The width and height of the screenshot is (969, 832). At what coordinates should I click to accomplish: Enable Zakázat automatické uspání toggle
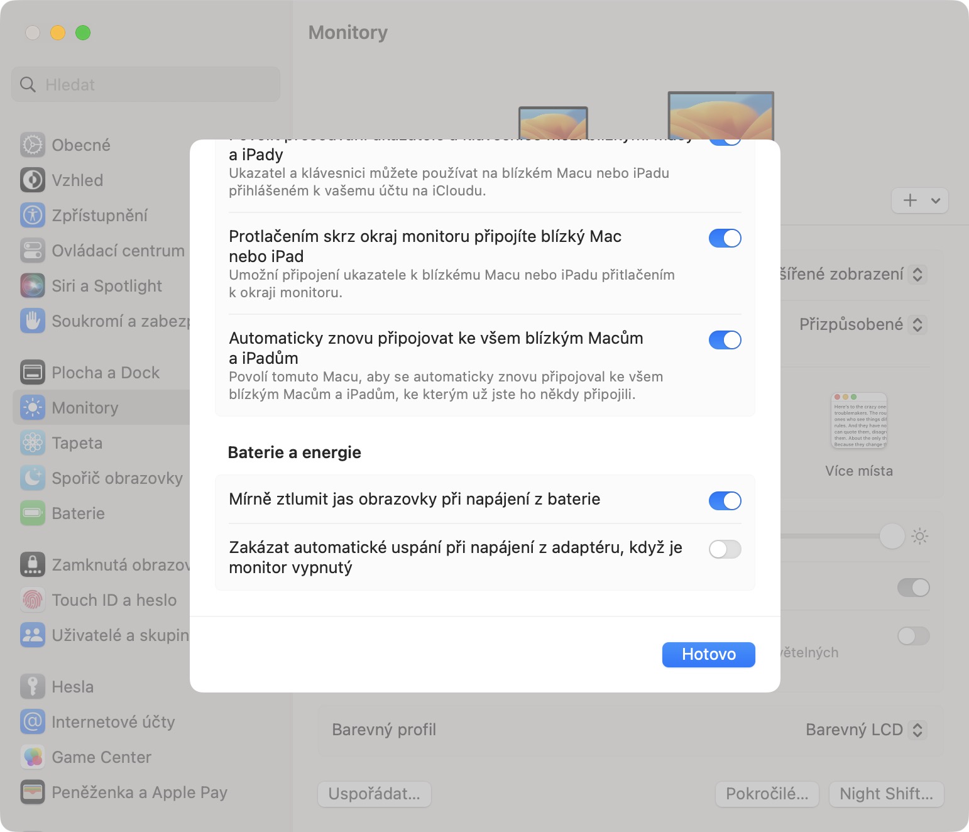725,549
